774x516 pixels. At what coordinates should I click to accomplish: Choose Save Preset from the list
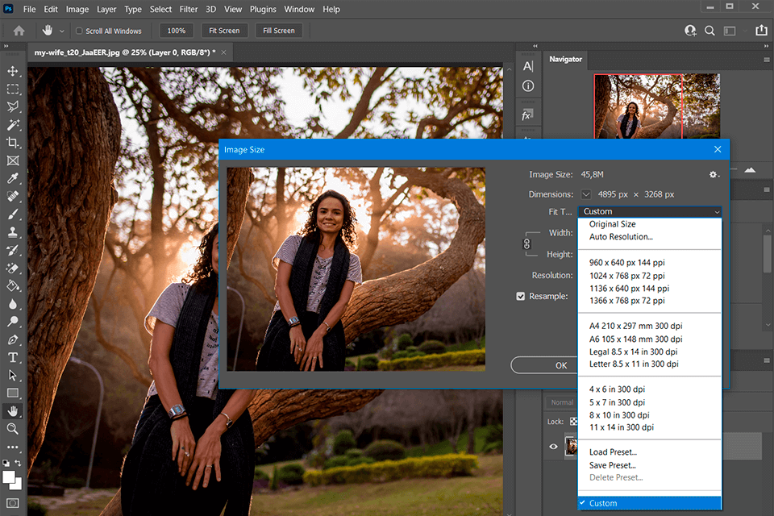[x=650, y=465]
